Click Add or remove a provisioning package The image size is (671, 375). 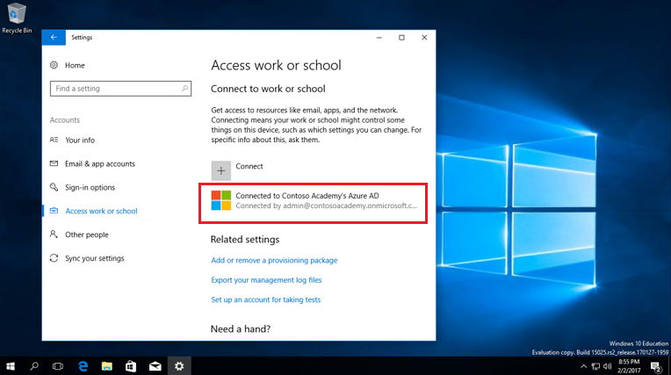point(274,260)
